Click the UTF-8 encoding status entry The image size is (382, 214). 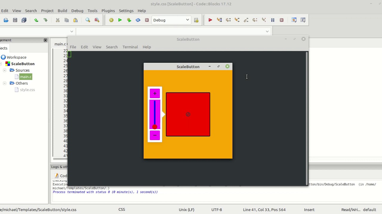(x=217, y=210)
